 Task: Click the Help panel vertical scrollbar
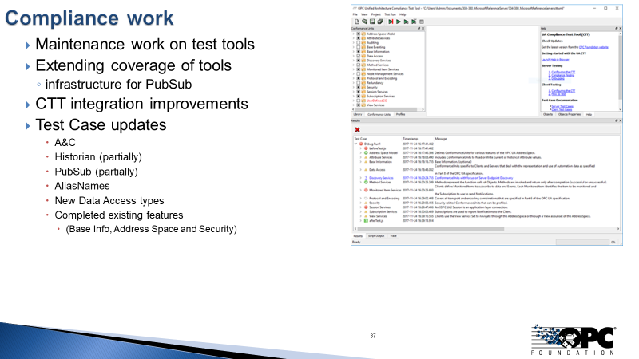621,70
